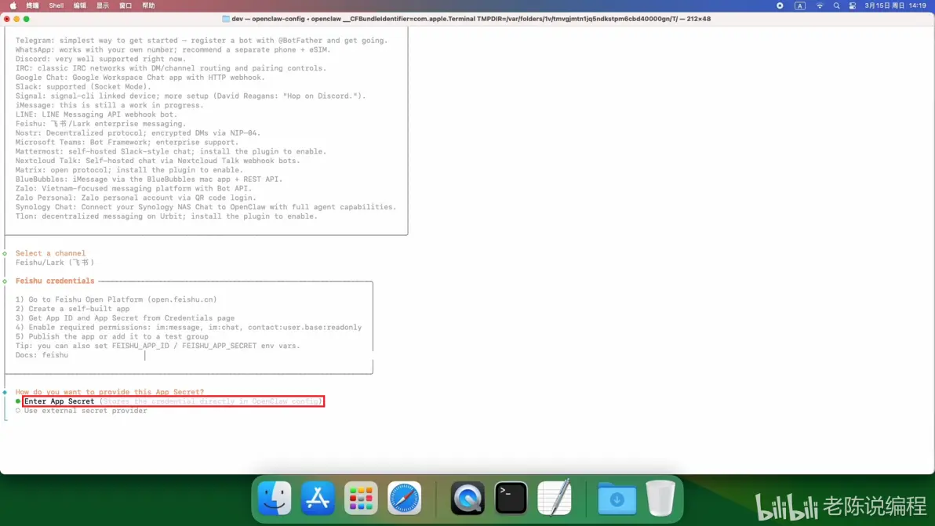The width and height of the screenshot is (935, 526).
Task: Click the WhatsApp channel description line
Action: (173, 50)
